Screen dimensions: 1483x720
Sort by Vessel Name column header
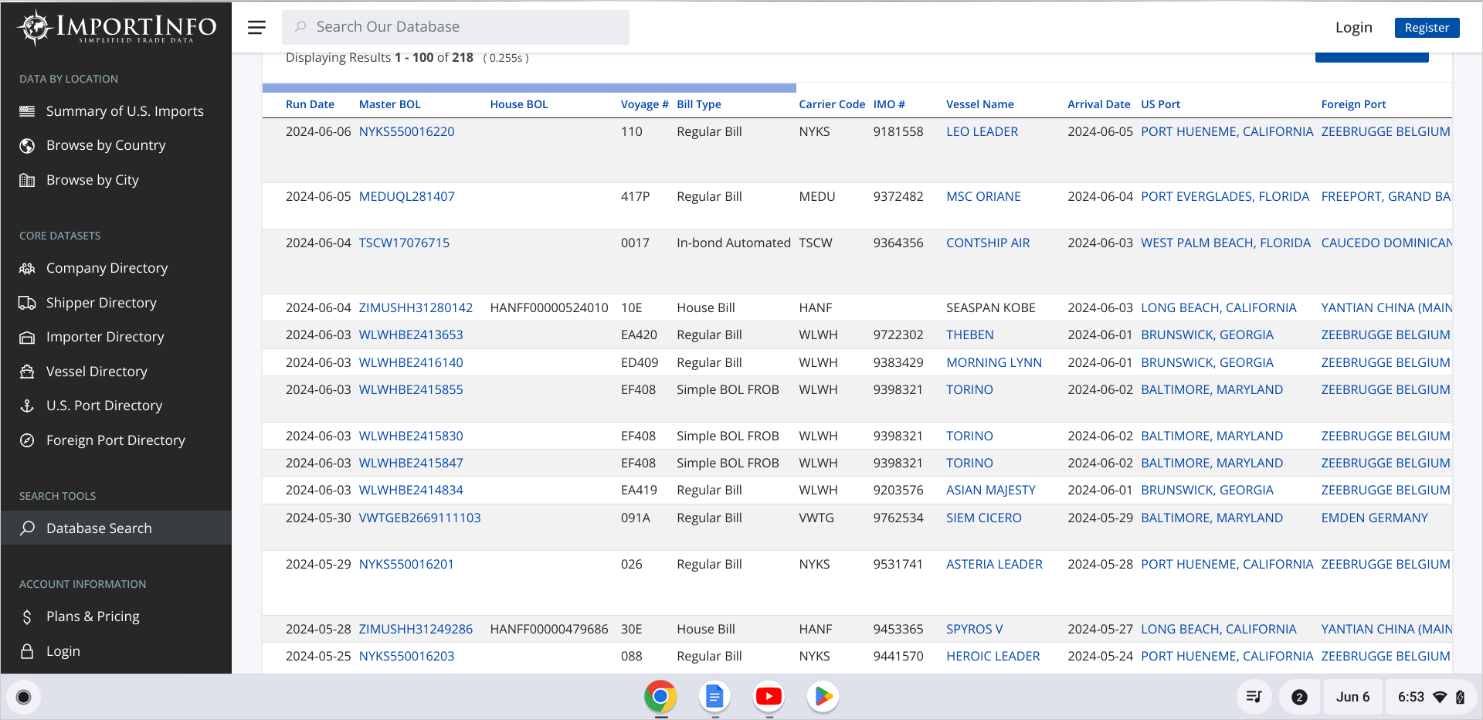tap(980, 104)
